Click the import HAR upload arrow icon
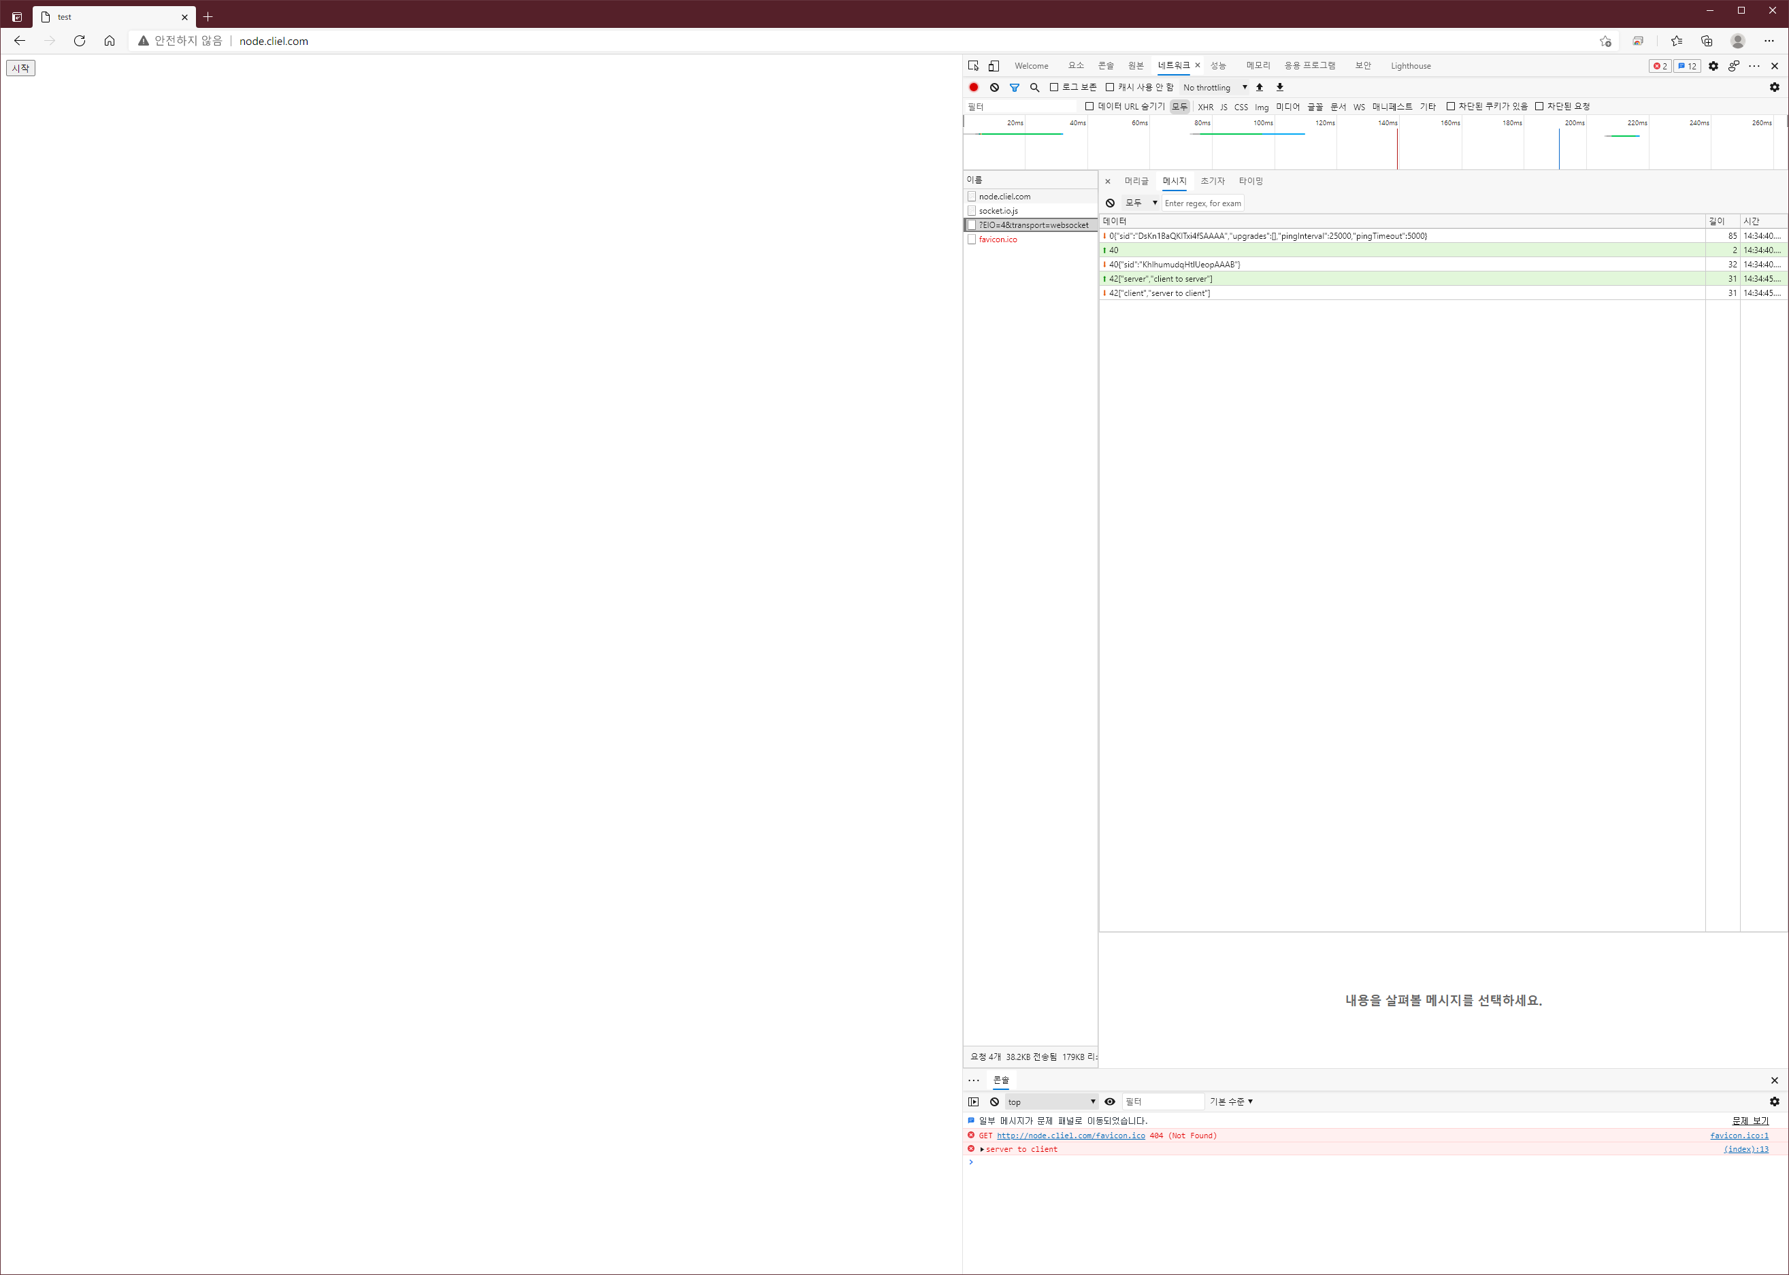This screenshot has width=1789, height=1275. 1260,87
